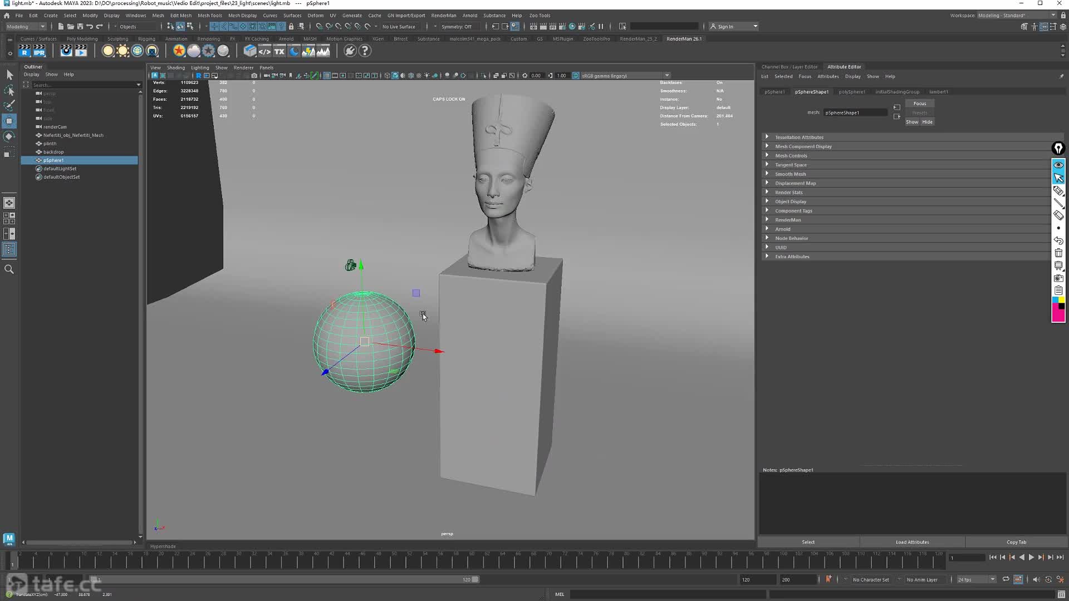This screenshot has width=1069, height=601.
Task: Click the Outliner horizontal scrollbar
Action: pos(79,542)
